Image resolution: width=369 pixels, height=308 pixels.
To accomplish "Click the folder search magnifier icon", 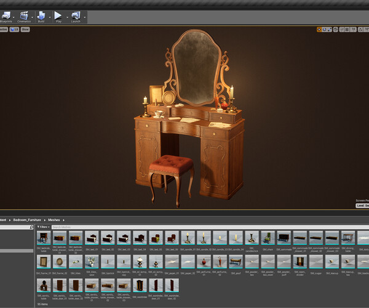I will coord(31,227).
